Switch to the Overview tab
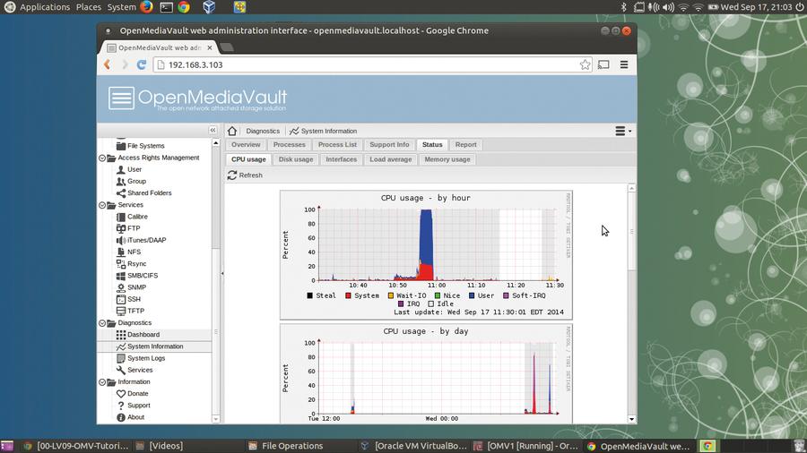Screen dimensions: 807x453 click(x=246, y=145)
